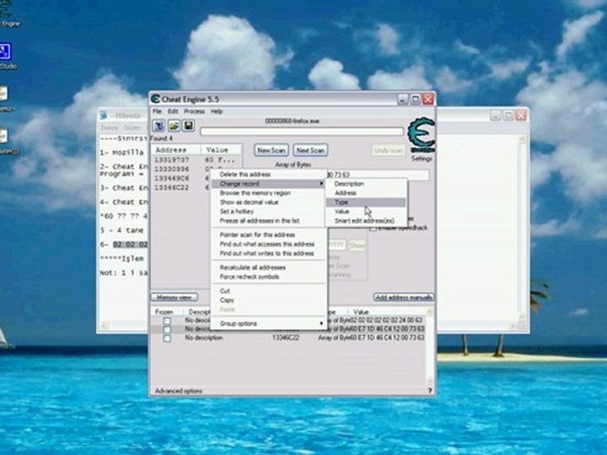Open the process list computer icon
Image resolution: width=607 pixels, height=455 pixels.
159,126
